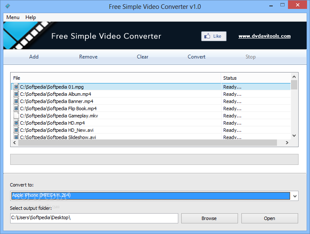Select row C:\Softpedia\Softpedia 01.mpg
Viewport: 310px width, 234px height.
151,87
